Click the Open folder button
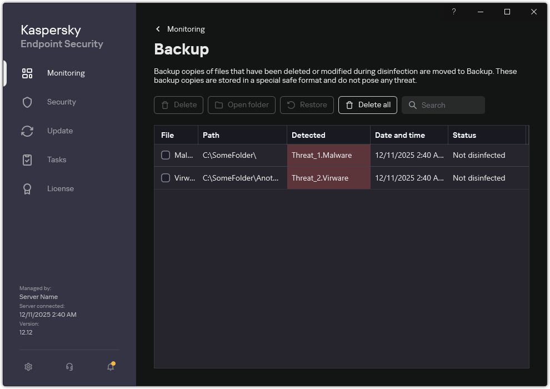Screen dimensions: 550x389 click(x=241, y=105)
